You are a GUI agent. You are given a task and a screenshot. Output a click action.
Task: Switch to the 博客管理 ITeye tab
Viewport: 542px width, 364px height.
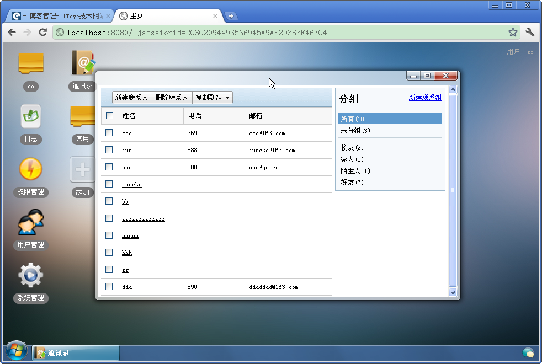61,15
